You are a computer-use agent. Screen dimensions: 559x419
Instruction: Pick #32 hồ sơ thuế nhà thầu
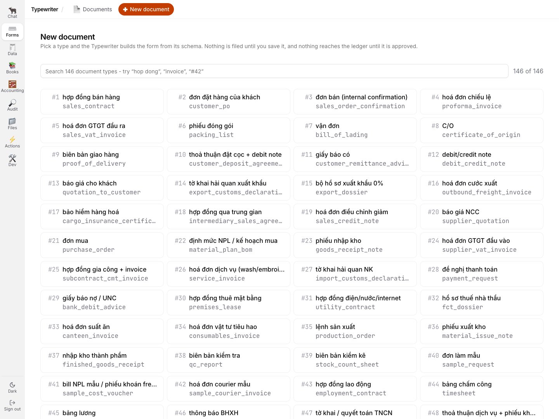click(482, 303)
